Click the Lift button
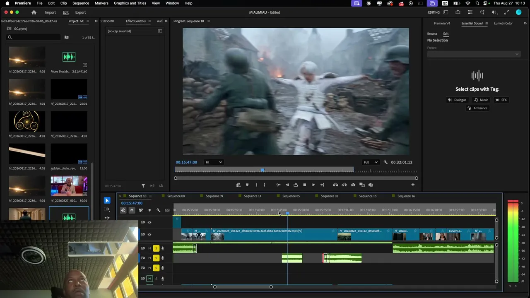This screenshot has height=298, width=530. pos(335,185)
